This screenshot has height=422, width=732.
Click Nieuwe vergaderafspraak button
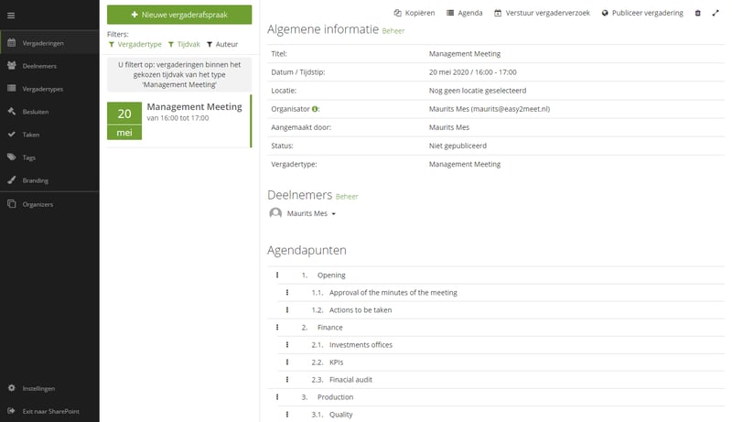coord(179,15)
